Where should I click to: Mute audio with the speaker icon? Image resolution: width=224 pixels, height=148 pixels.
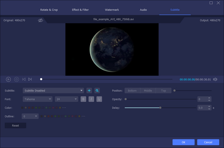(x=215, y=79)
